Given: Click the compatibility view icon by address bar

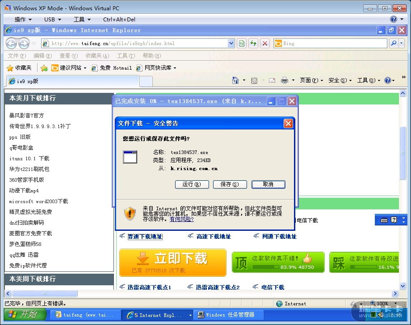Looking at the screenshot, I should tap(242, 43).
